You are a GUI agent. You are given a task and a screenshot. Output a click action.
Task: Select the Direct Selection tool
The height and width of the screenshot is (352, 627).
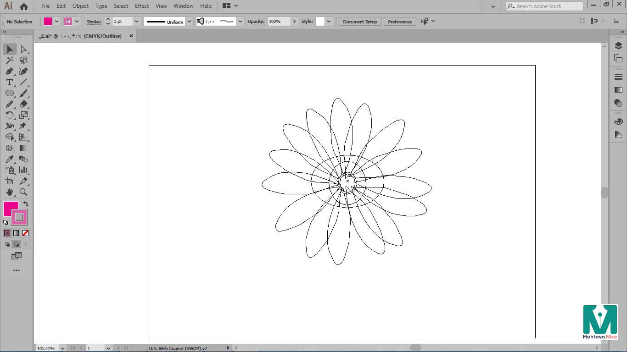pyautogui.click(x=23, y=49)
